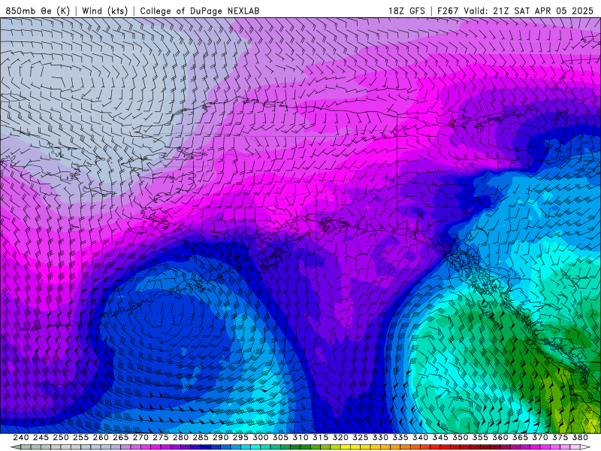This screenshot has width=601, height=451.
Task: Click the 'Wind (kts)' header label
Action: point(104,11)
